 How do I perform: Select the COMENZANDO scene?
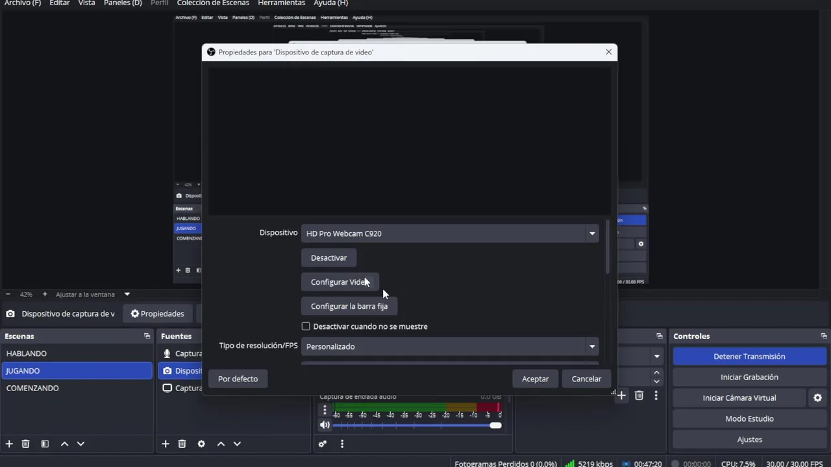(x=77, y=388)
